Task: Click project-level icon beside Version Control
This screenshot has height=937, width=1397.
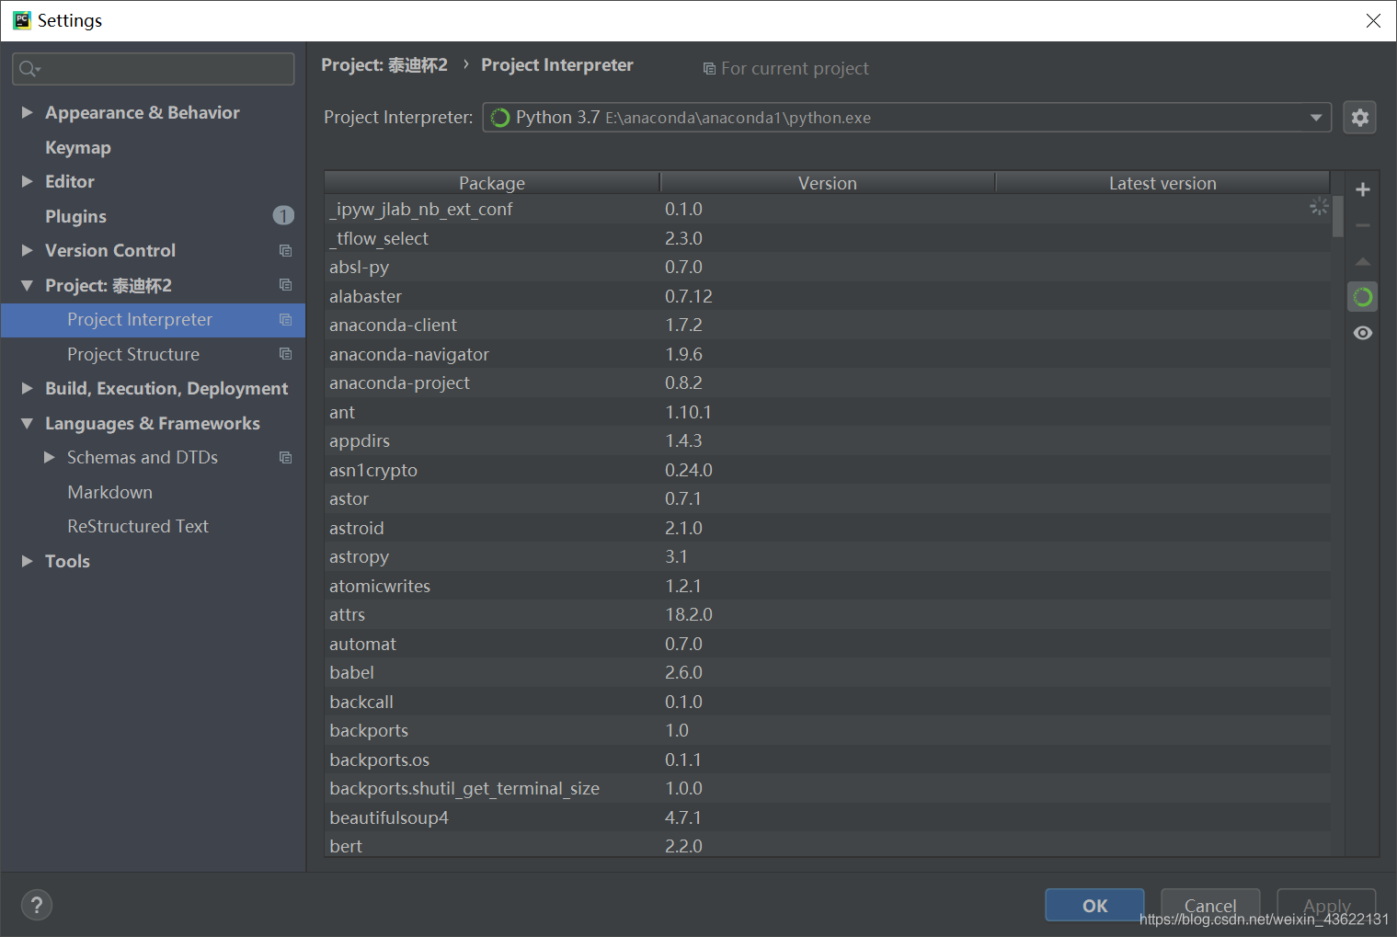Action: tap(286, 251)
